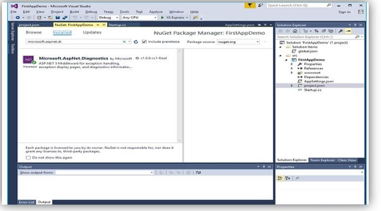
Task: Click the Preview Selected Items icon
Action: [x=348, y=31]
